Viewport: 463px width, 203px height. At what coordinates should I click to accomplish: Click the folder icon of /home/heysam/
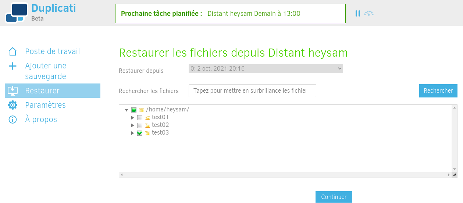pyautogui.click(x=142, y=110)
